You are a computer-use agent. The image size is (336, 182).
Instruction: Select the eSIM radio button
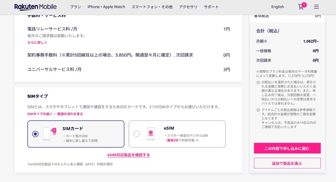tap(137, 134)
